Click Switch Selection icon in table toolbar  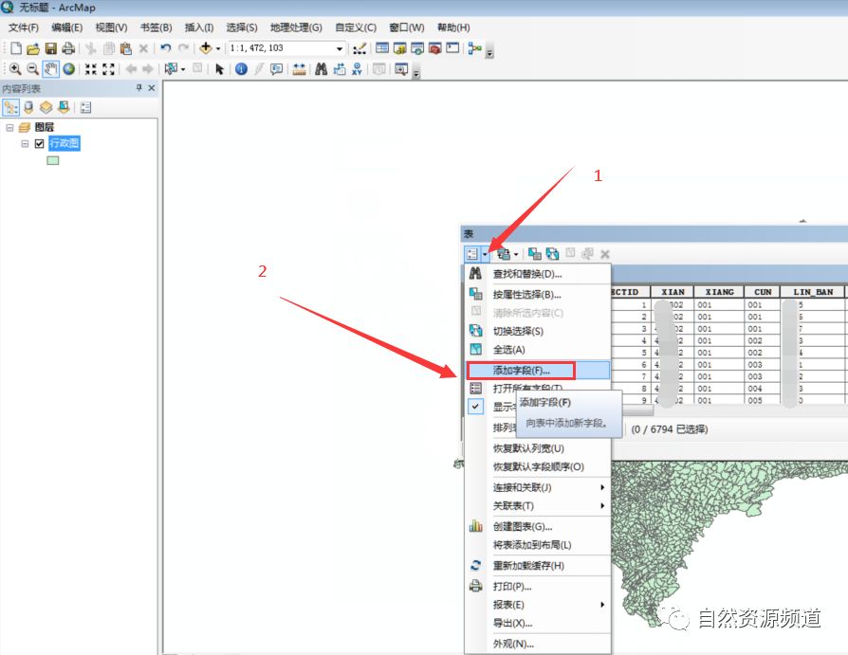point(552,253)
